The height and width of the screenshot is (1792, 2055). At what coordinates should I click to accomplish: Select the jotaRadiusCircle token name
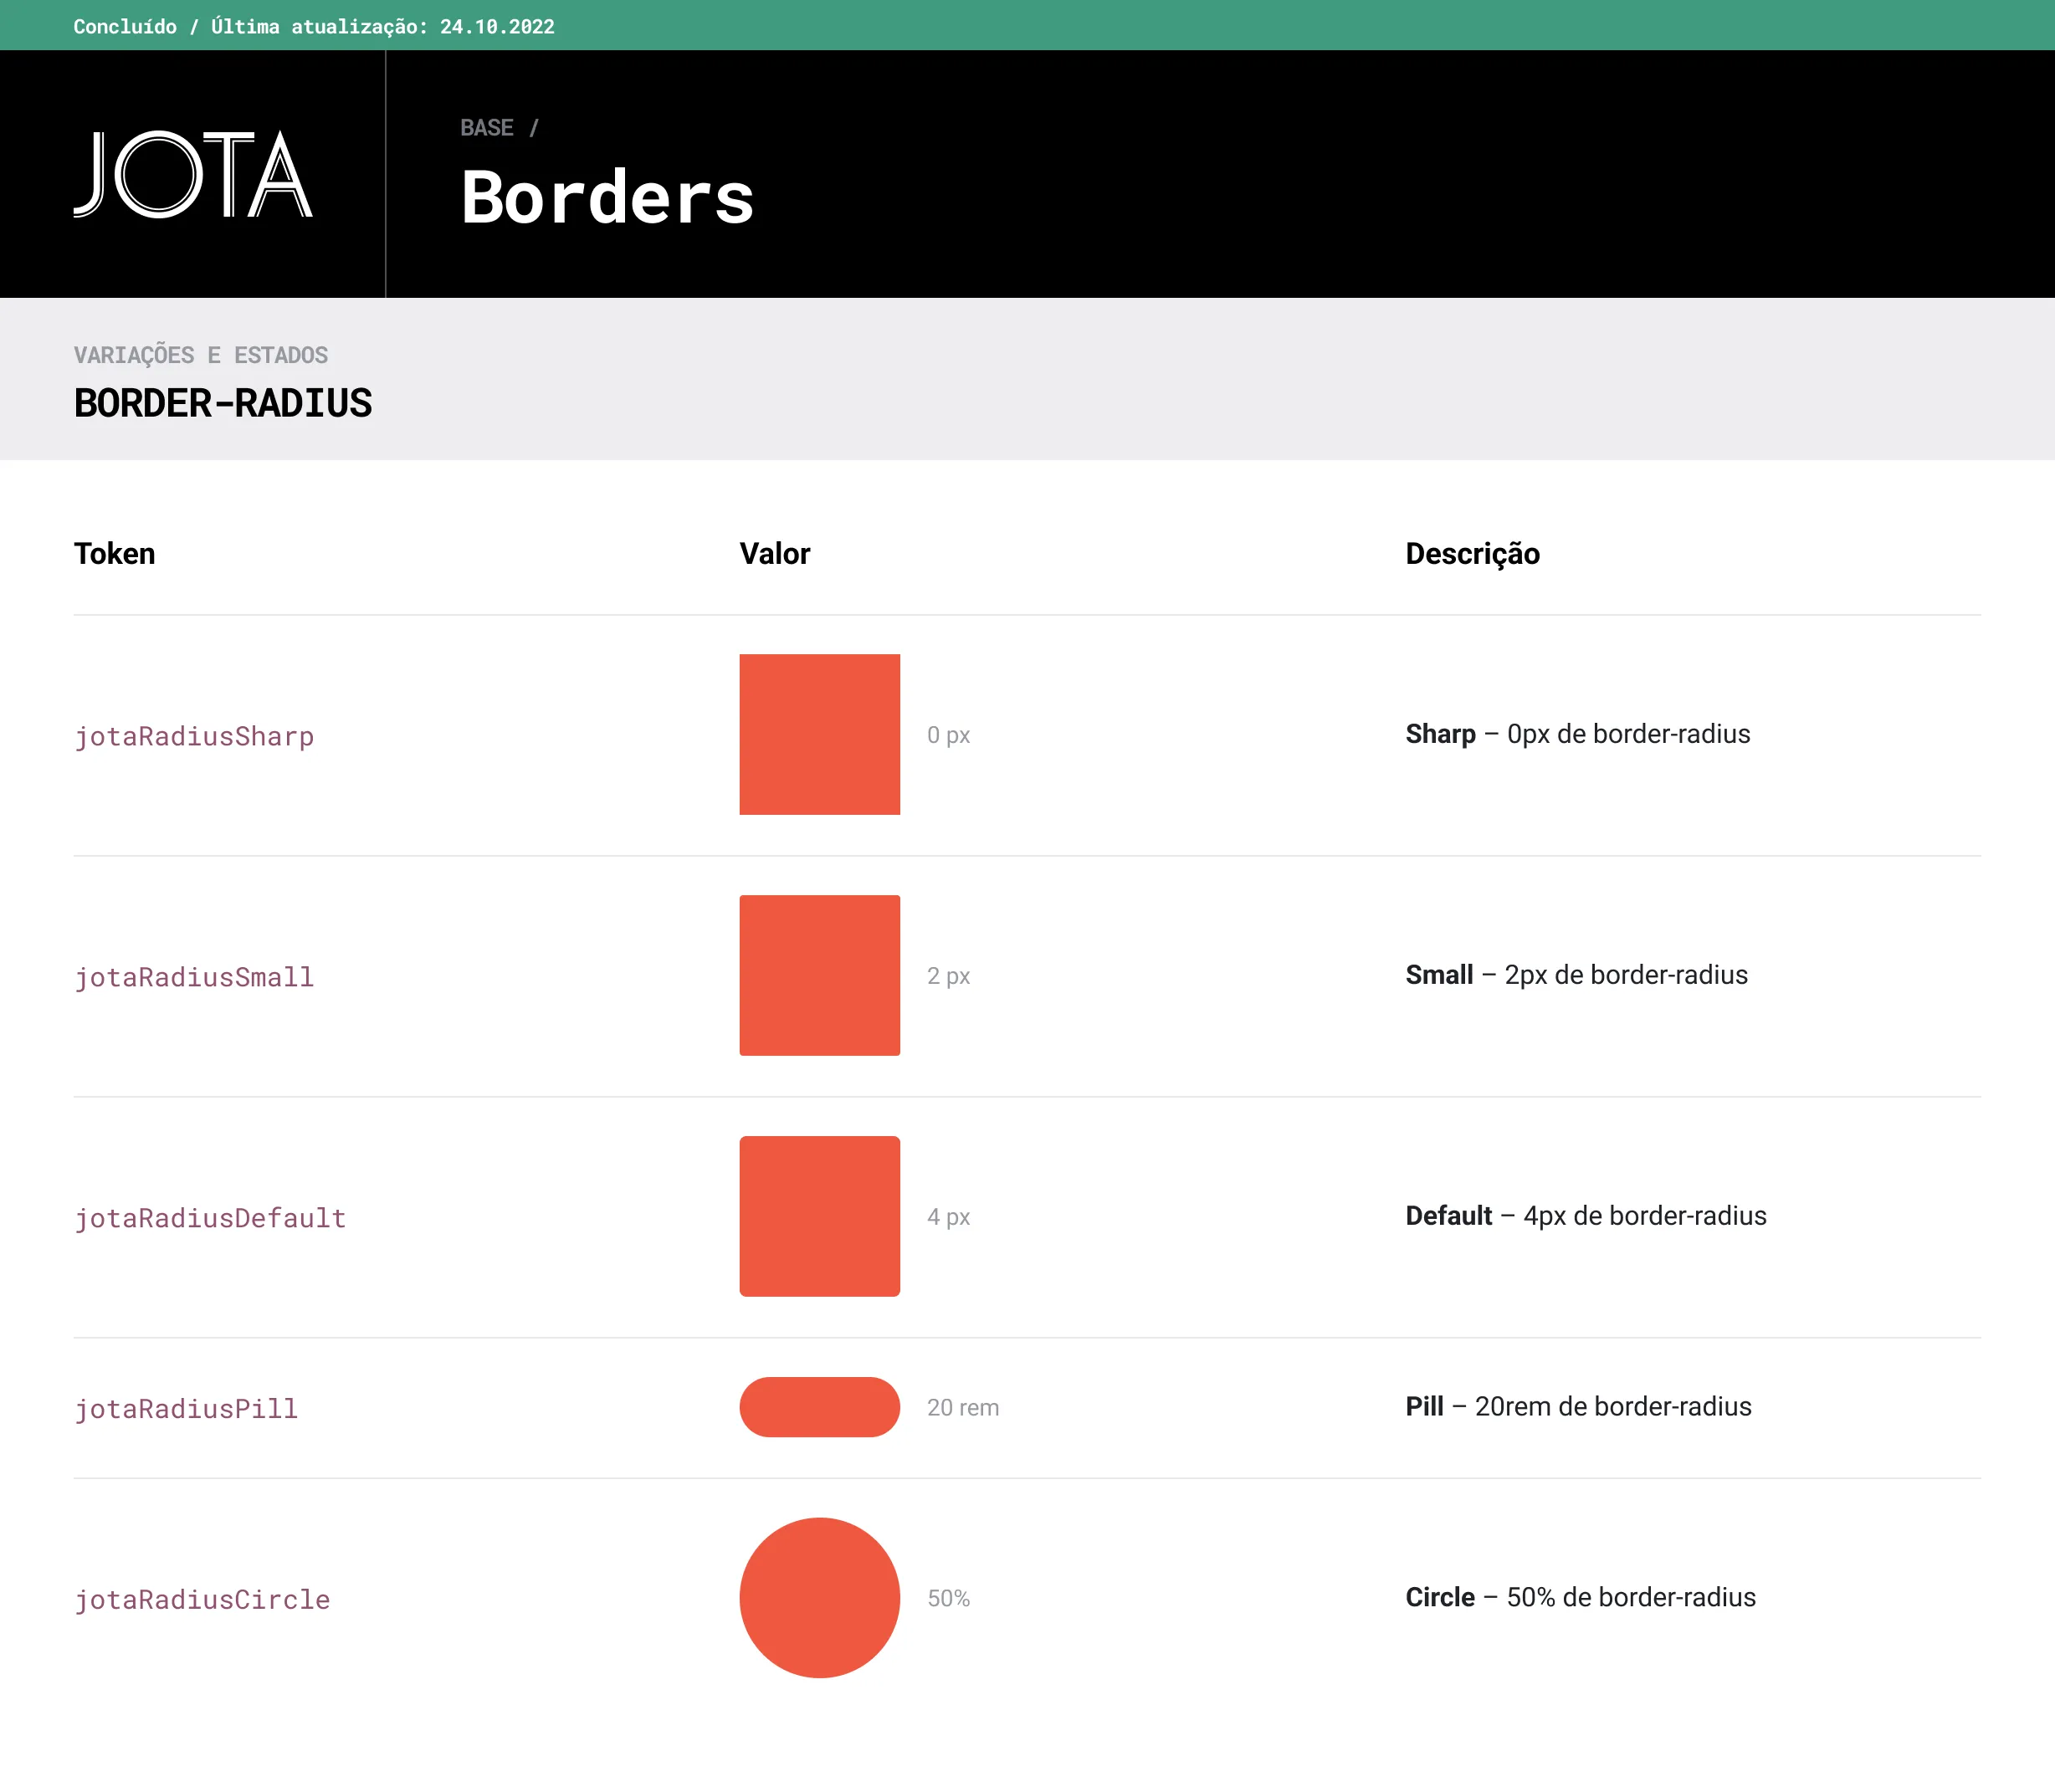click(202, 1599)
